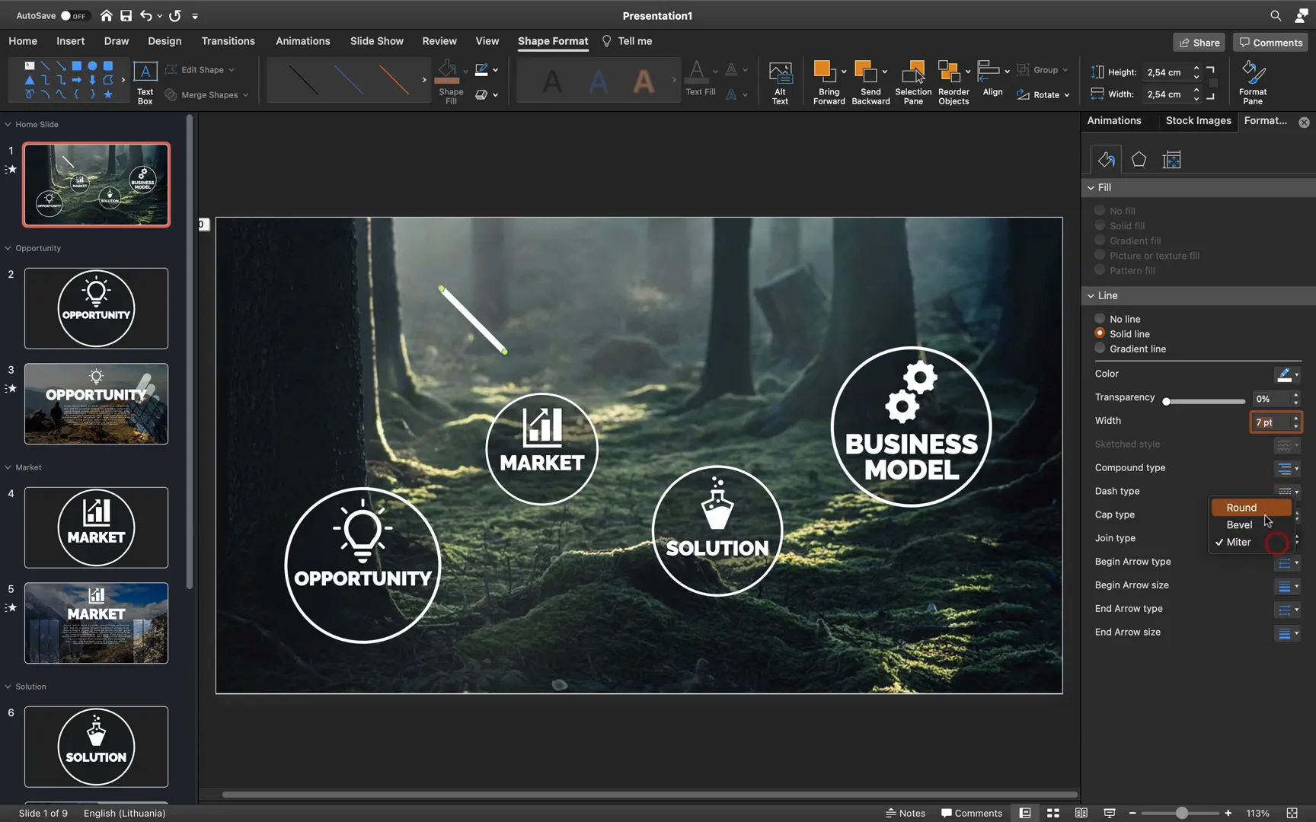Select the No line radio button
Viewport: 1316px width, 822px height.
[1100, 319]
